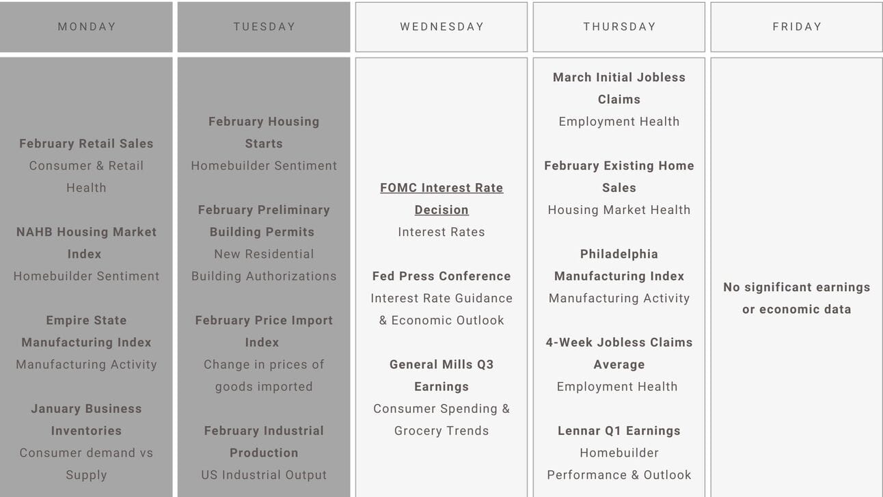Open the FOMC Interest Rate Decision link
Screen dimensions: 883x497
(x=441, y=198)
